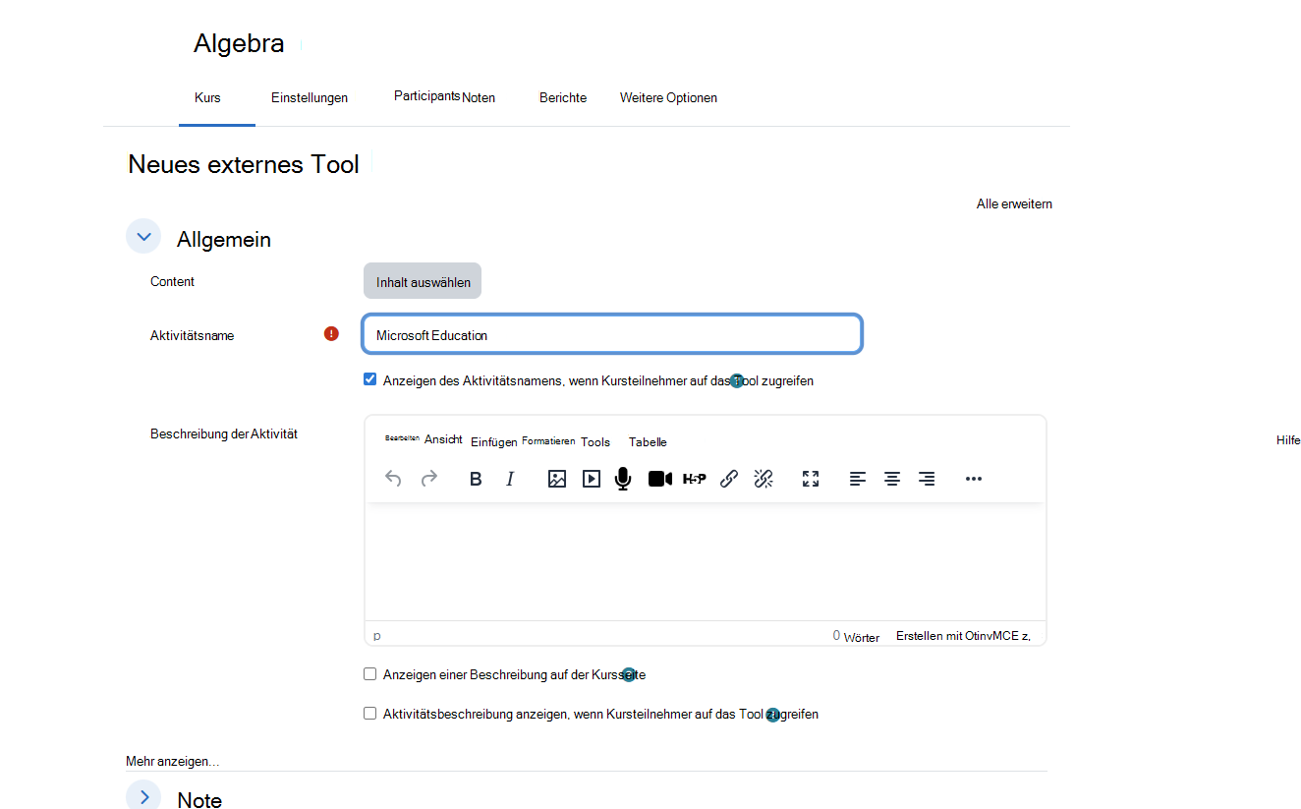Click the video camera record icon
The image size is (1301, 809).
pos(660,479)
